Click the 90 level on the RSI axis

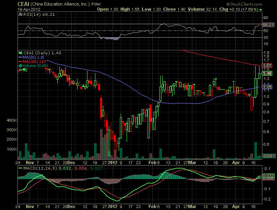tap(266, 18)
